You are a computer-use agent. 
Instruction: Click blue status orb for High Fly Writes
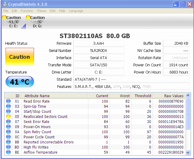click(8, 147)
